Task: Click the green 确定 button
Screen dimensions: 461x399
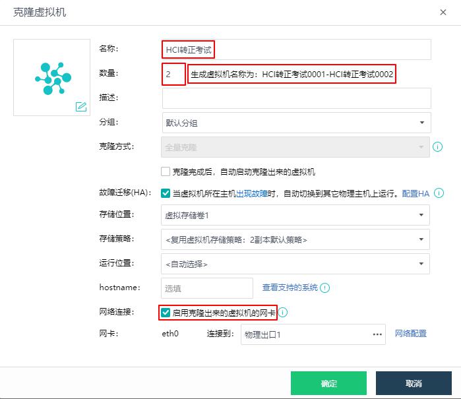Action: pyautogui.click(x=328, y=383)
